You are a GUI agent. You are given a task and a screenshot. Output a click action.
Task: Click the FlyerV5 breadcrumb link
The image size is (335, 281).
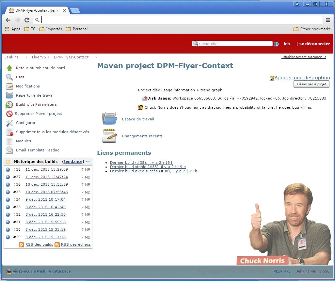(39, 57)
